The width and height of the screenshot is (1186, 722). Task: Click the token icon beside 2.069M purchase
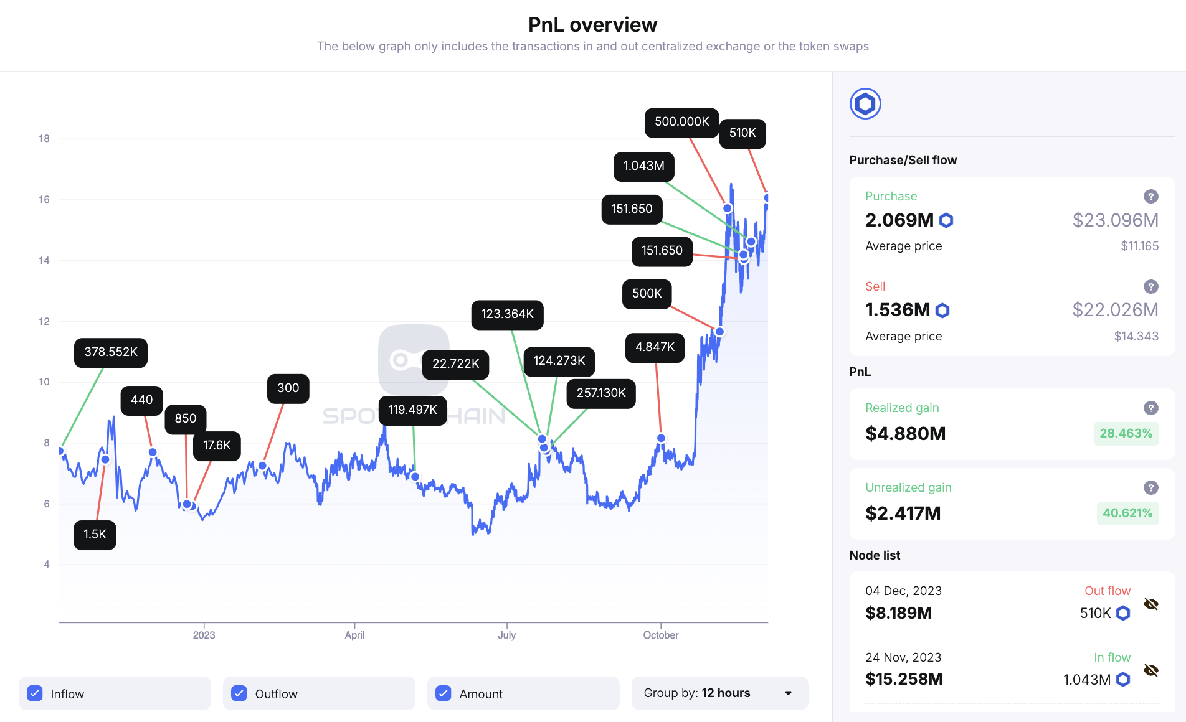(946, 220)
